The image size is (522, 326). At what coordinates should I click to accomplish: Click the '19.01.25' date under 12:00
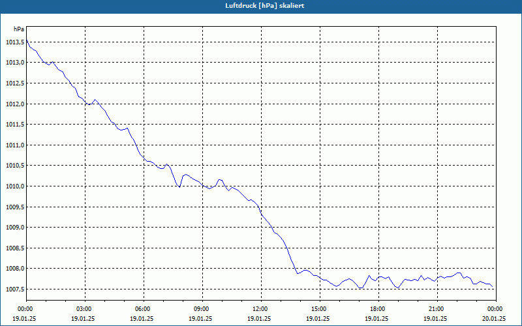(x=259, y=319)
